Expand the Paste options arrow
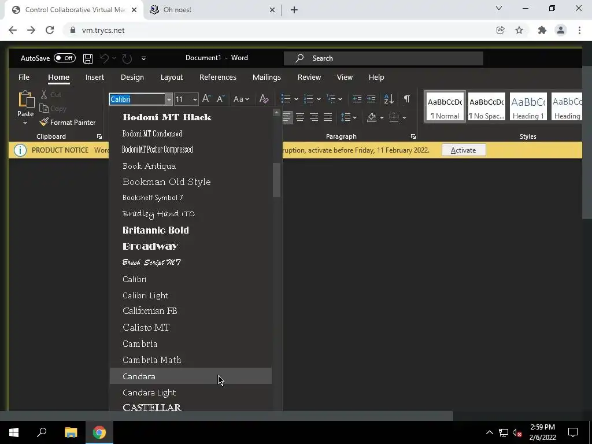The width and height of the screenshot is (592, 444). point(25,123)
